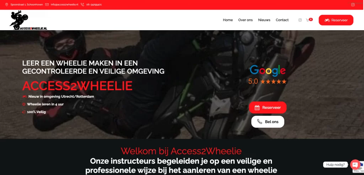Click the Instagram icon in the red top bar
364x175 pixels.
pyautogui.click(x=353, y=5)
